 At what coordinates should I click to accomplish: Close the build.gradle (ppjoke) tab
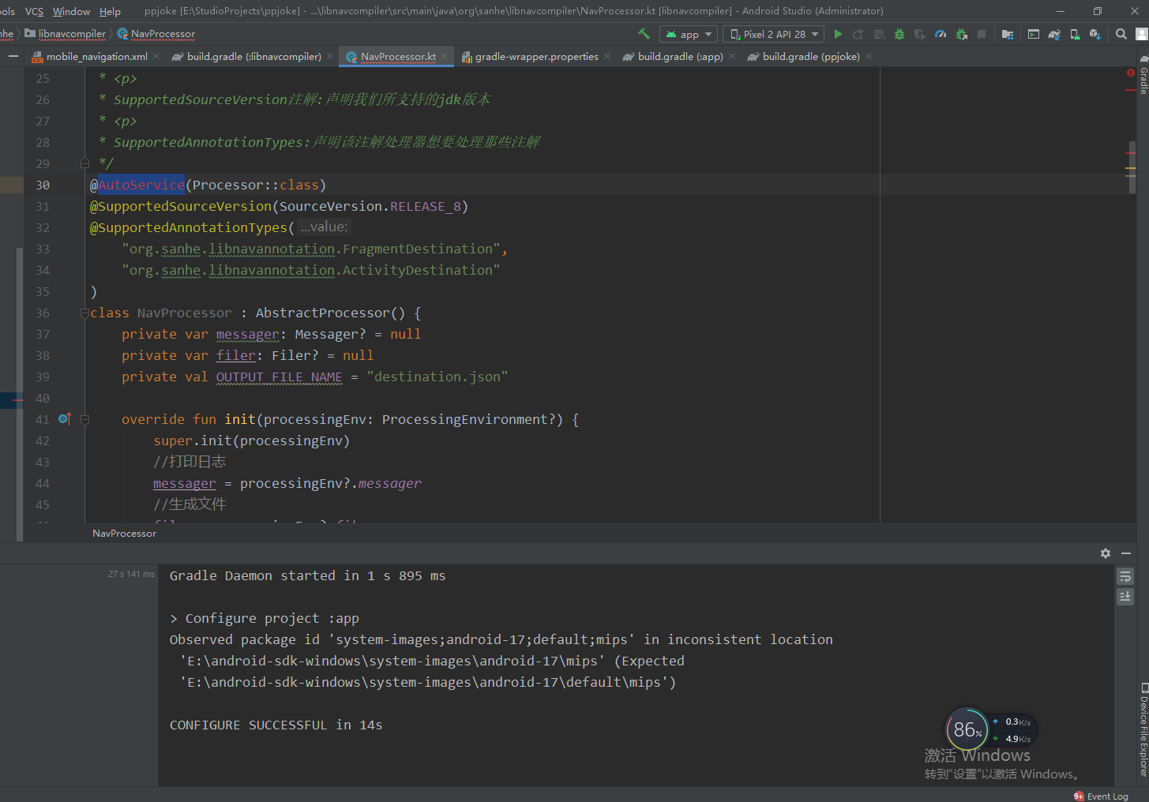[x=869, y=56]
